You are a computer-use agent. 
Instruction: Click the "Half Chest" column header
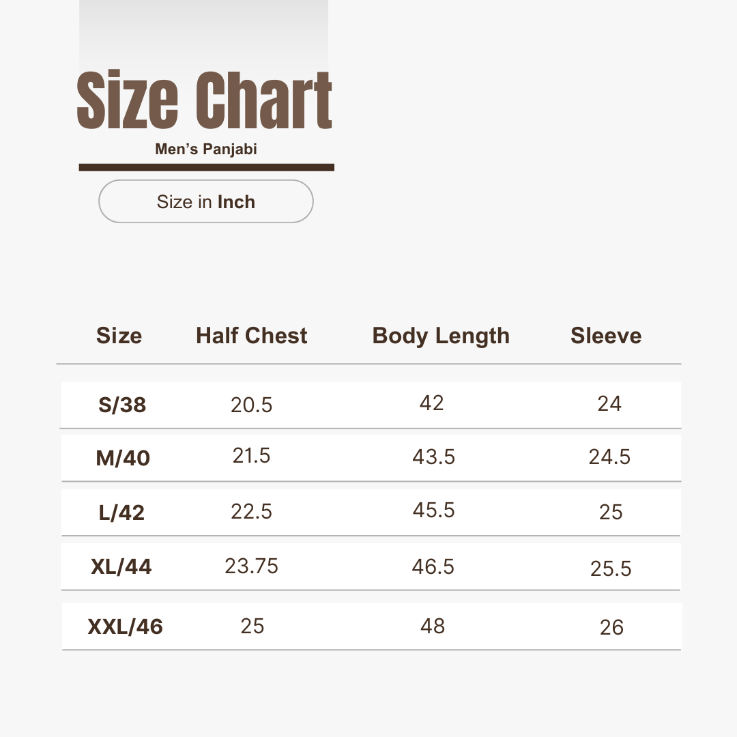252,336
